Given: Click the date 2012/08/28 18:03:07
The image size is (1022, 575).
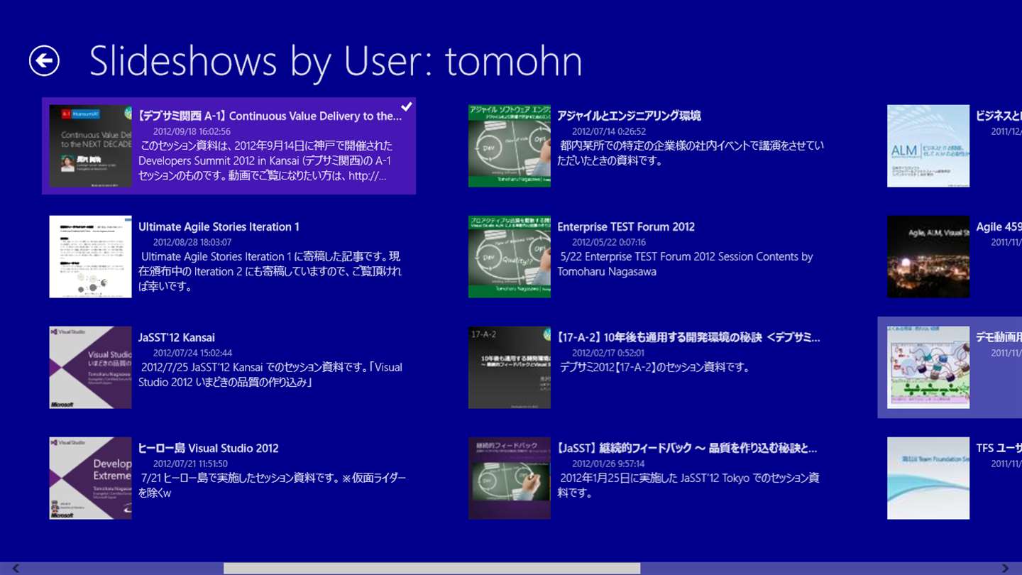Looking at the screenshot, I should 192,242.
